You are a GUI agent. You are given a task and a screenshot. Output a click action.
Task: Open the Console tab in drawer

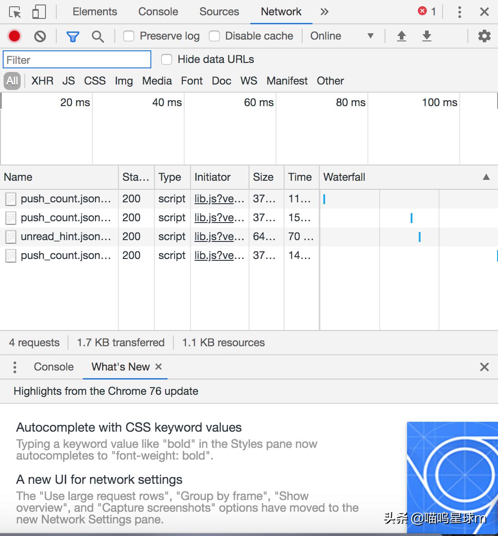[x=54, y=367]
